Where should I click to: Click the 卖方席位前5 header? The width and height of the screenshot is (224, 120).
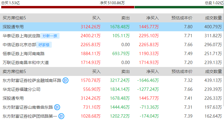tap(14, 71)
